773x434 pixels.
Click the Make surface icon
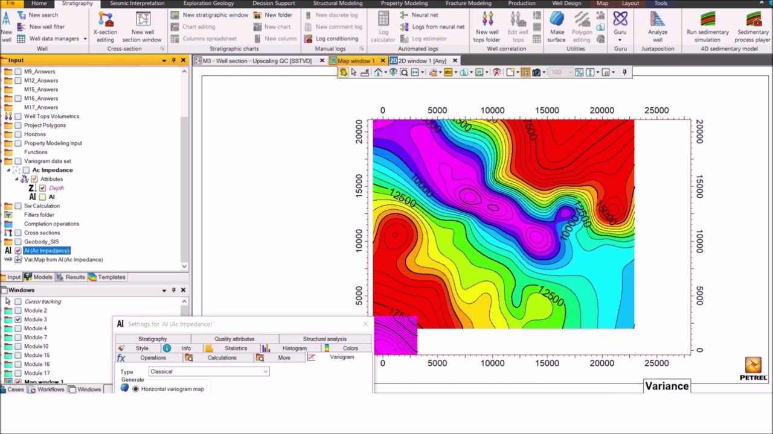[557, 20]
